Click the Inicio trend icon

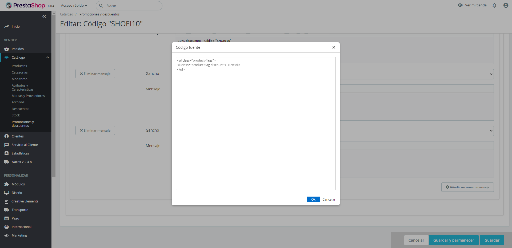(7, 27)
